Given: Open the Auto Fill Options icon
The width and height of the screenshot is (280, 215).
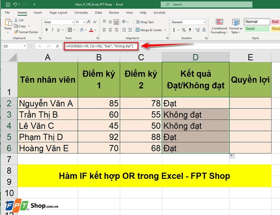Looking at the screenshot, I should [232, 156].
